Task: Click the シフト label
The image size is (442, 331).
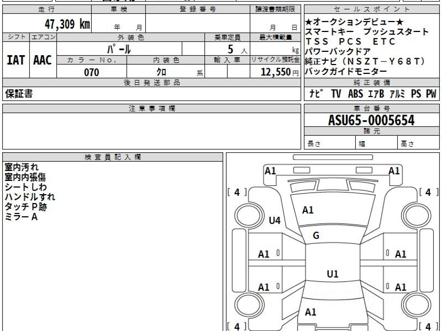Action: click(16, 37)
